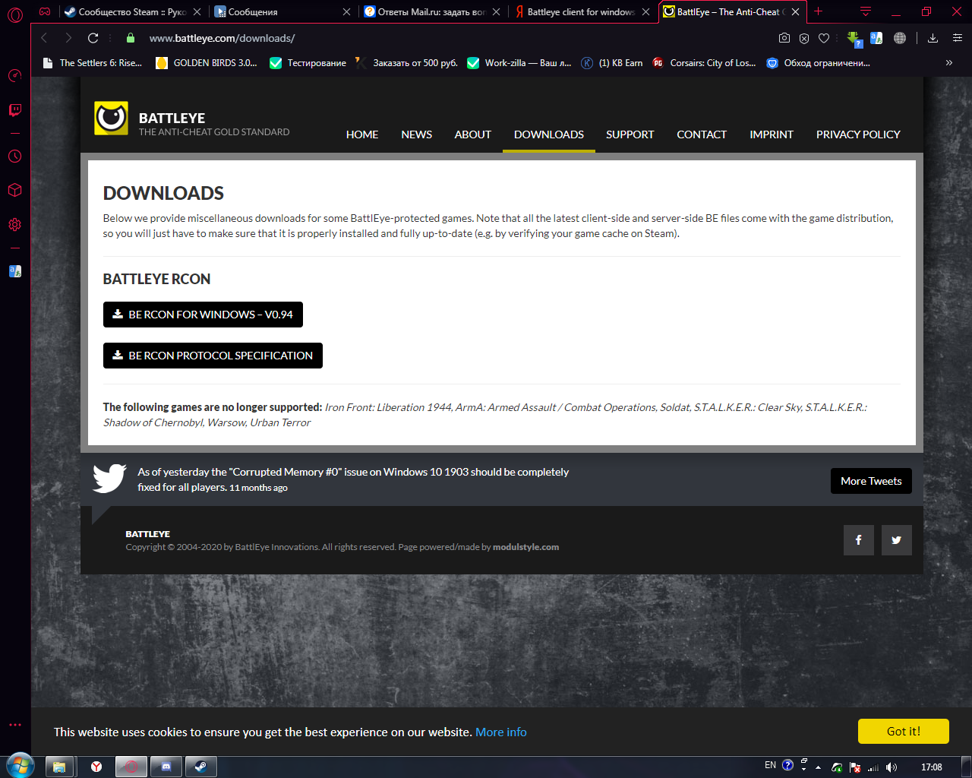Click More Tweets button
The image size is (972, 778).
(x=871, y=481)
